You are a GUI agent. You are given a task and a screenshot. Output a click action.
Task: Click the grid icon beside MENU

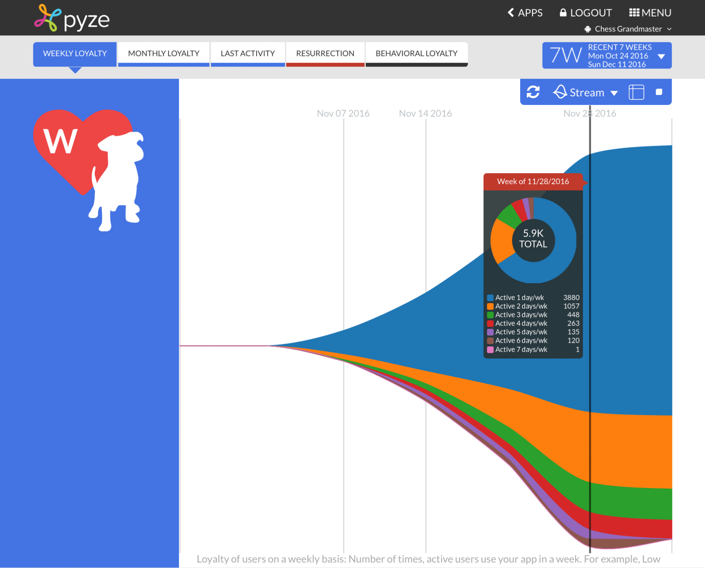(x=634, y=13)
